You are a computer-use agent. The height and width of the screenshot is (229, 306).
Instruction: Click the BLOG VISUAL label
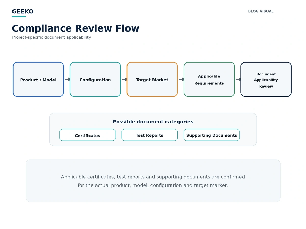click(261, 11)
